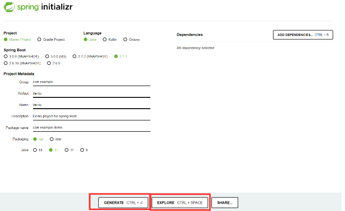Select Java version 8
Image resolution: width=345 pixels, height=211 pixels.
(84, 150)
